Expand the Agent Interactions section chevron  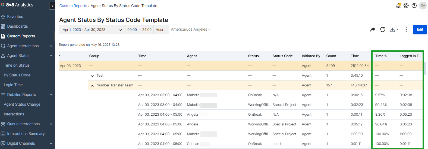[51, 46]
